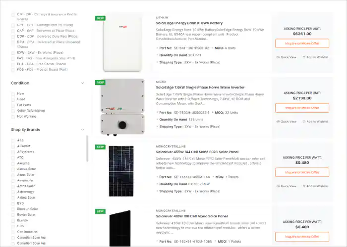Image resolution: width=347 pixels, height=247 pixels.
Task: Select EXW Ex Works shipping filter
Action: (13, 53)
